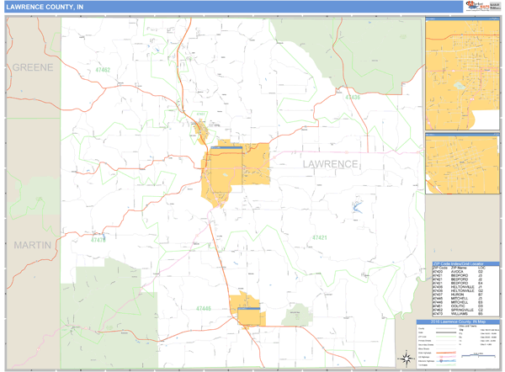Select the BEDFORD row with grid E4

(x=466, y=283)
